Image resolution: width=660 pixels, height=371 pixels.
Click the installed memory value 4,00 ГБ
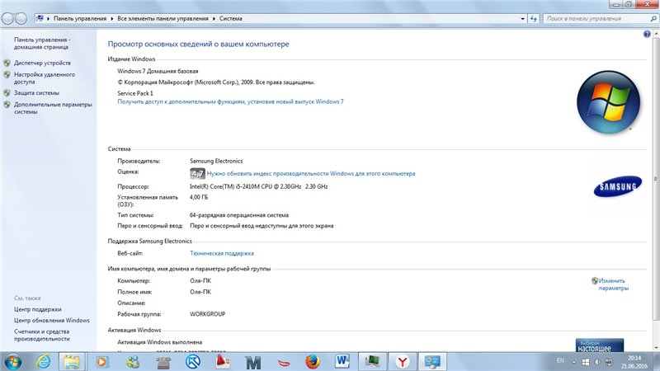pos(199,197)
